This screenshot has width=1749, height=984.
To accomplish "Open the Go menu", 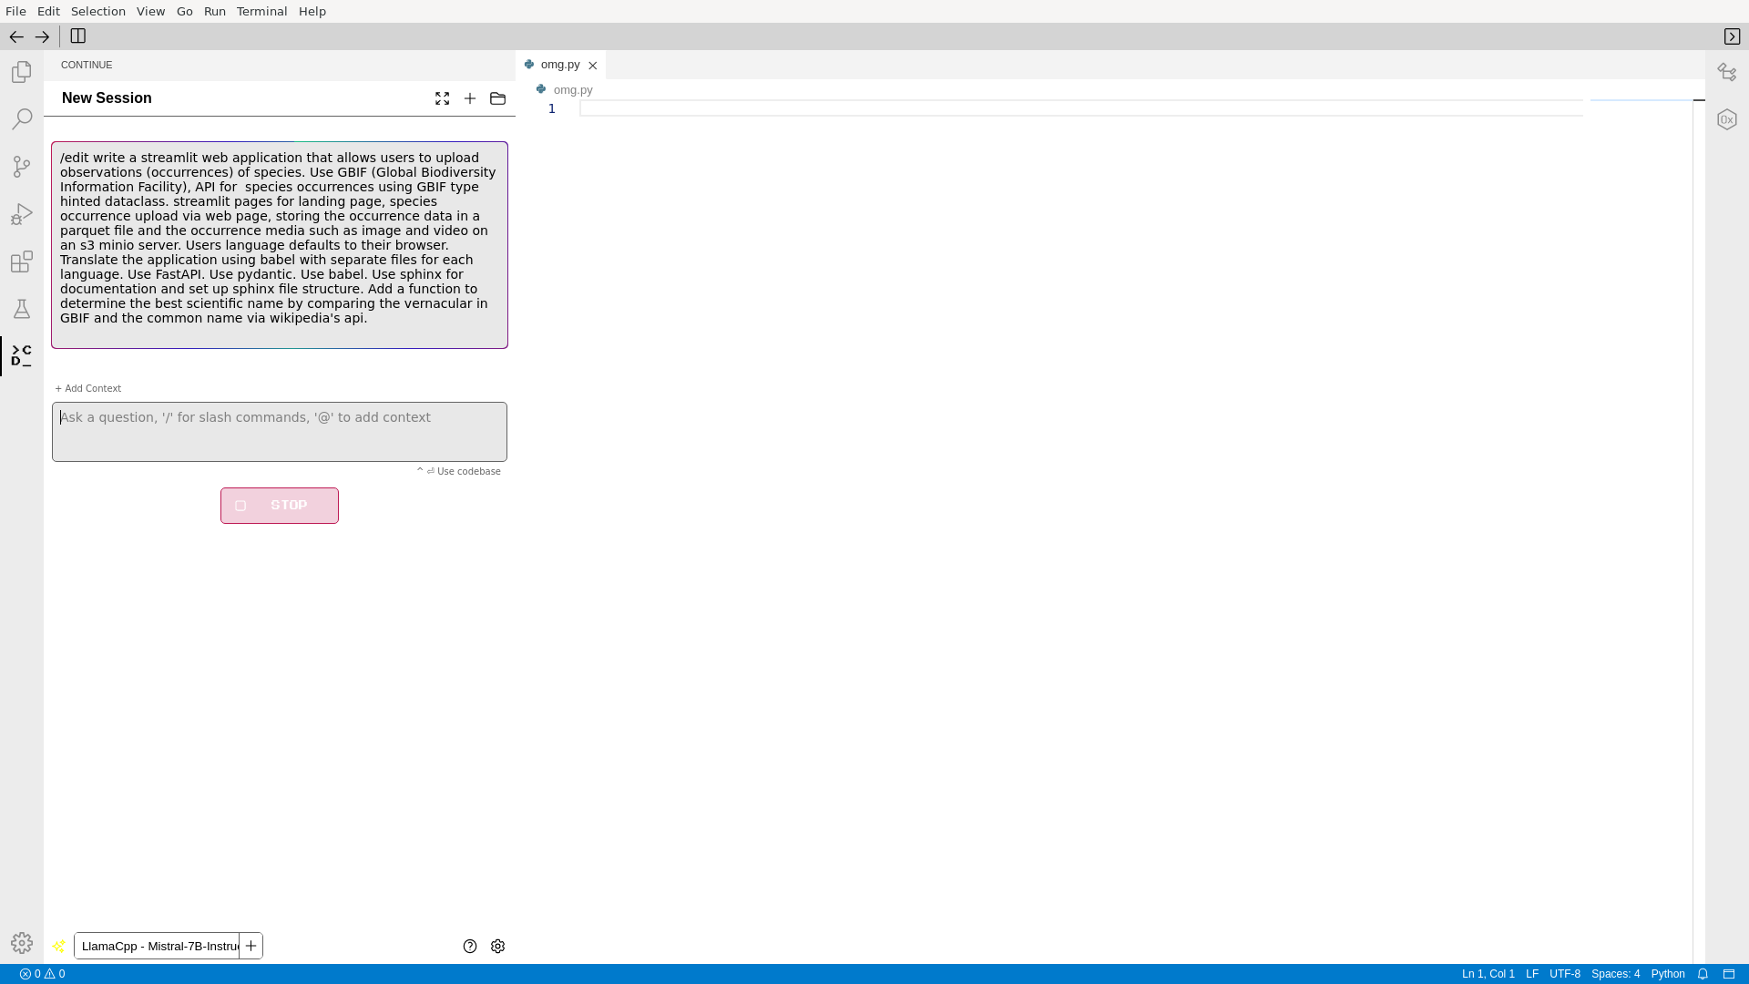I will [185, 11].
